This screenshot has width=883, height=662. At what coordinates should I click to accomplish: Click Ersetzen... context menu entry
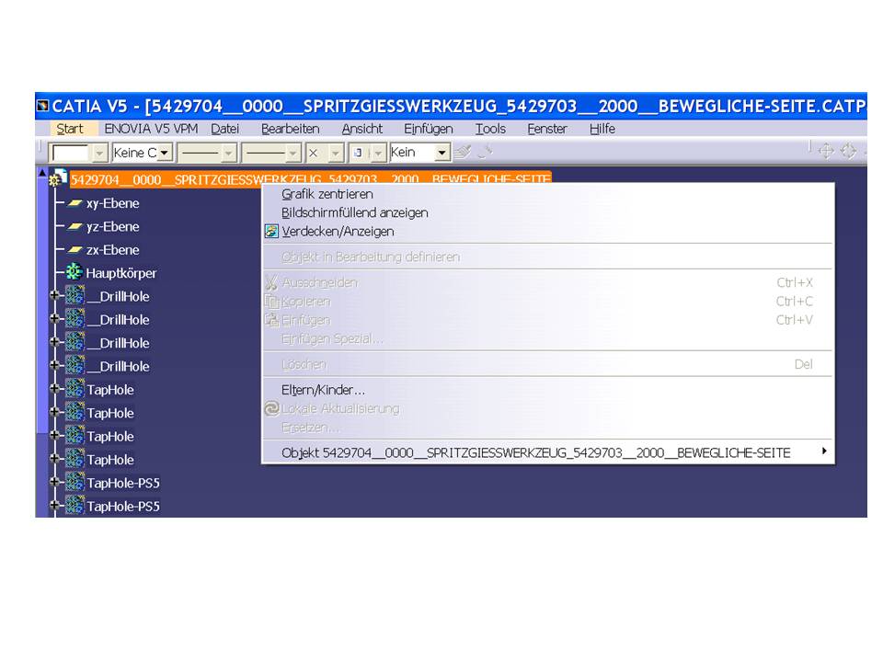click(x=310, y=428)
